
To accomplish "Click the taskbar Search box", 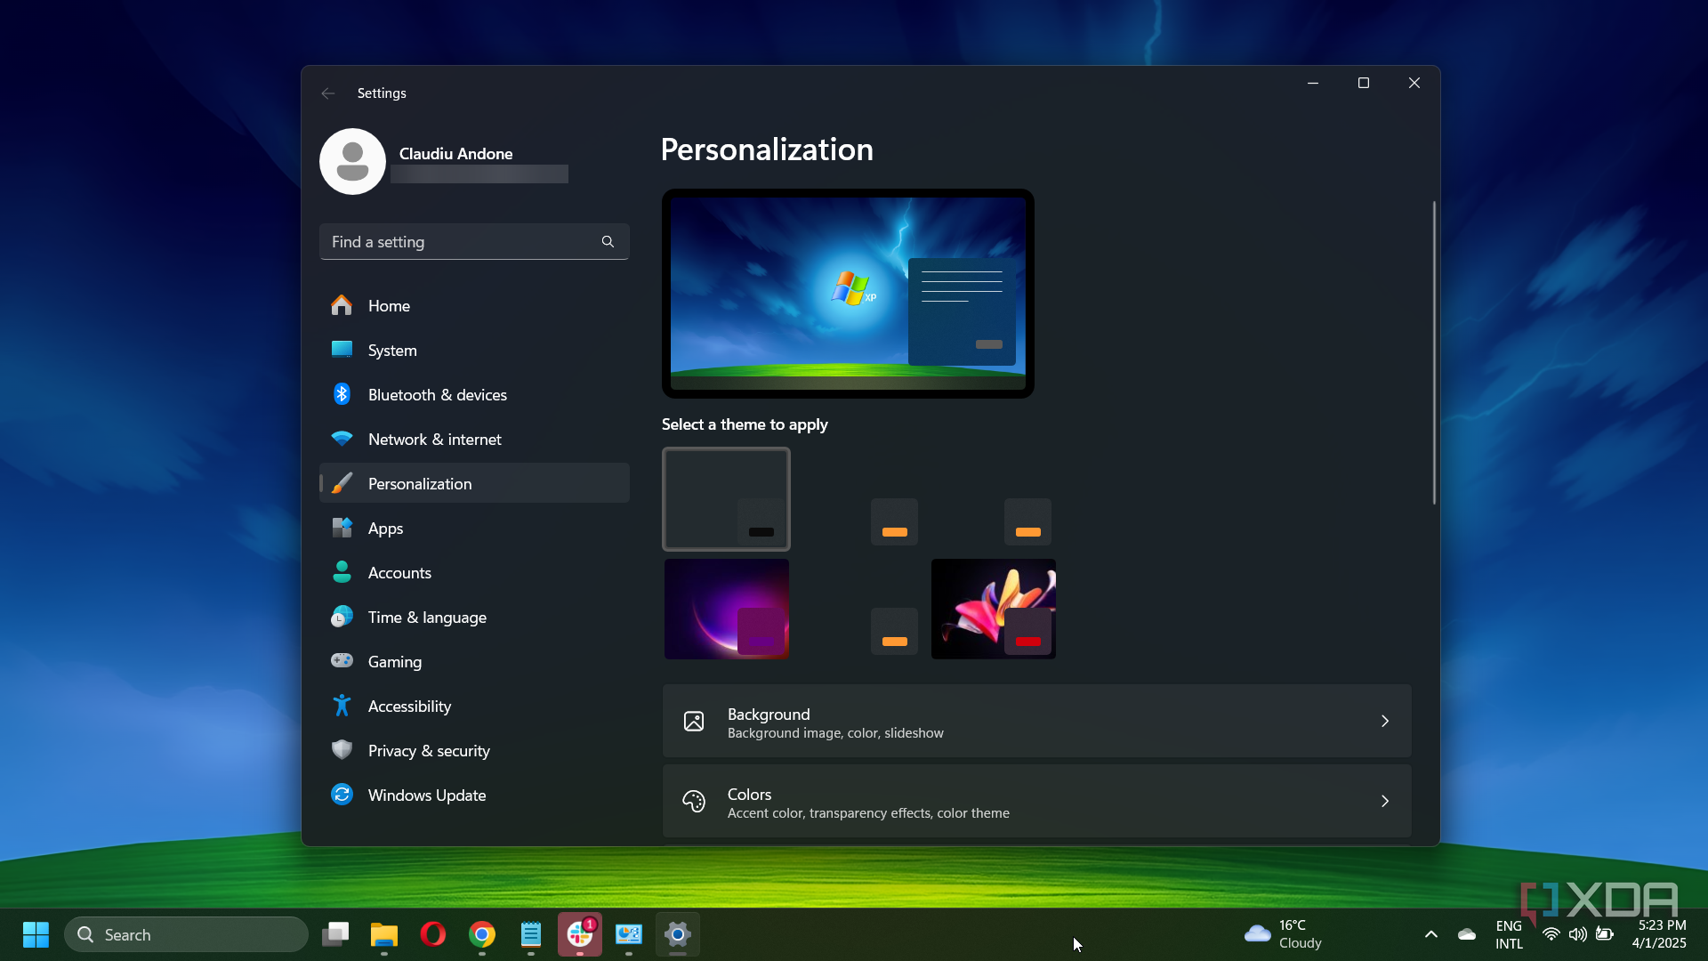I will (186, 934).
